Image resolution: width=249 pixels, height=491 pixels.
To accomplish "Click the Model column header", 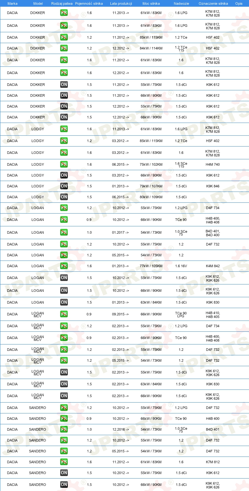I will [x=38, y=3].
